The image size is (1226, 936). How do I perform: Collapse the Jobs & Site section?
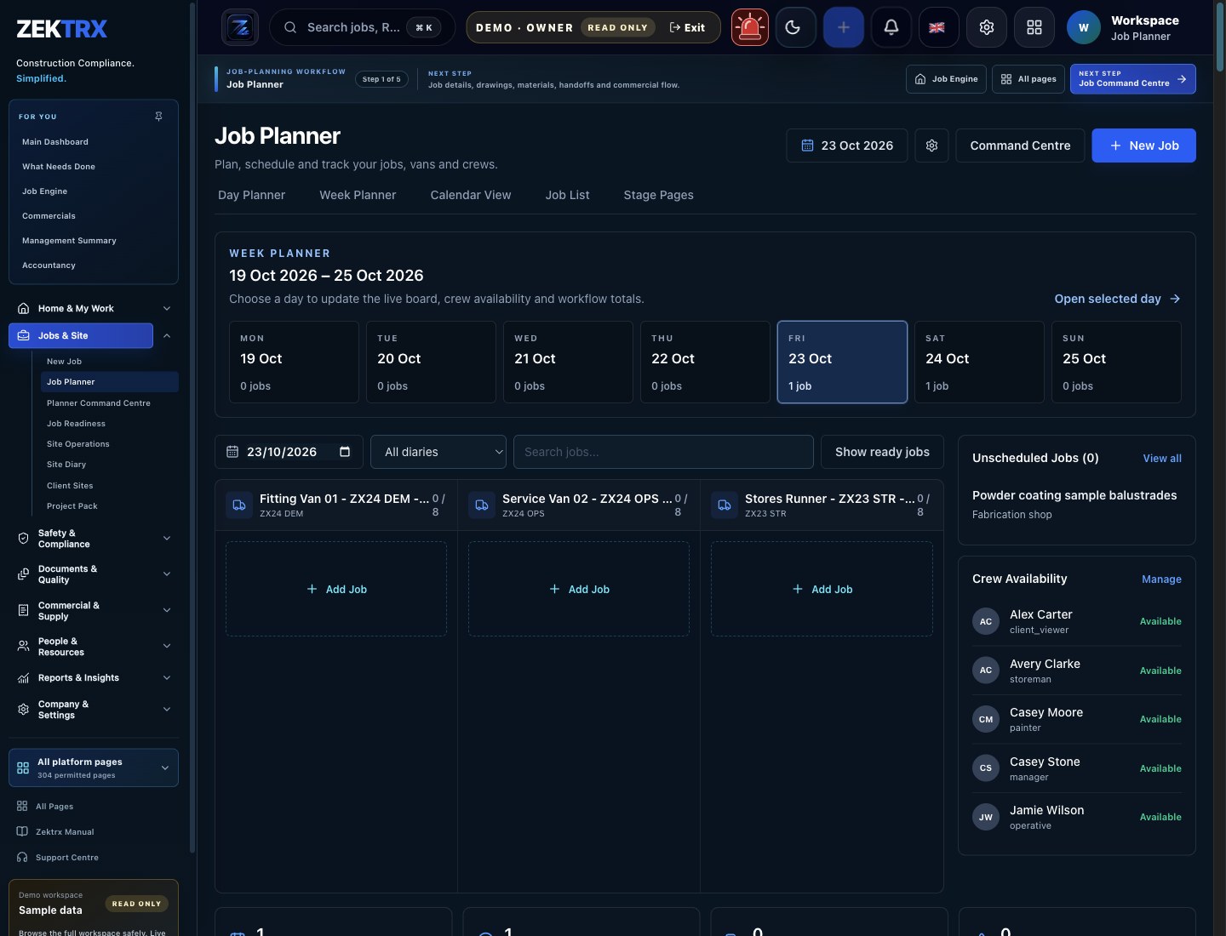pyautogui.click(x=167, y=335)
